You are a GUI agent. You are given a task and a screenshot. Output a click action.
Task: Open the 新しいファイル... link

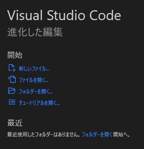[34, 69]
